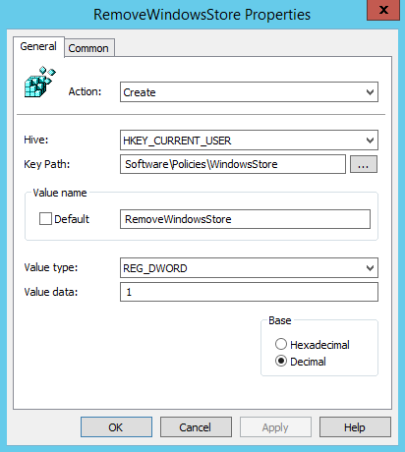This screenshot has height=452, width=405.
Task: Click the Cancel button
Action: click(196, 427)
